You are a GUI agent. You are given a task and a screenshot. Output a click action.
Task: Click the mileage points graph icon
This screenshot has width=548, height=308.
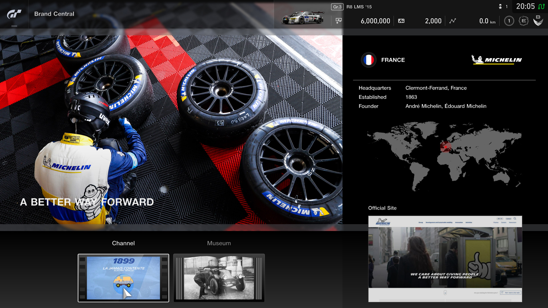[452, 21]
